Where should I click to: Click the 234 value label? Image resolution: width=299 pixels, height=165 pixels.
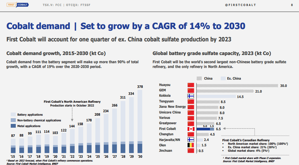[106, 111]
